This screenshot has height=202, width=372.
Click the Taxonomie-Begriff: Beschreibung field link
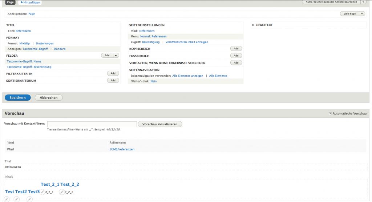point(29,67)
